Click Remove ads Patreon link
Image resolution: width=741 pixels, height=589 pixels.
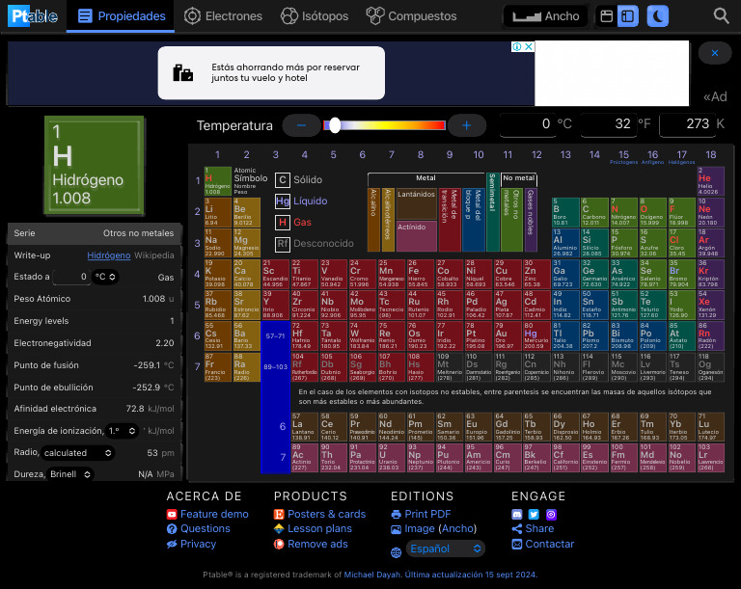click(311, 544)
